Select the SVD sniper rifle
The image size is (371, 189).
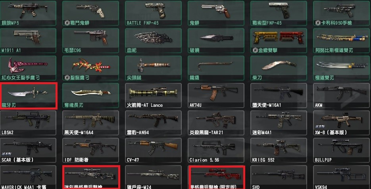pyautogui.click(x=279, y=177)
